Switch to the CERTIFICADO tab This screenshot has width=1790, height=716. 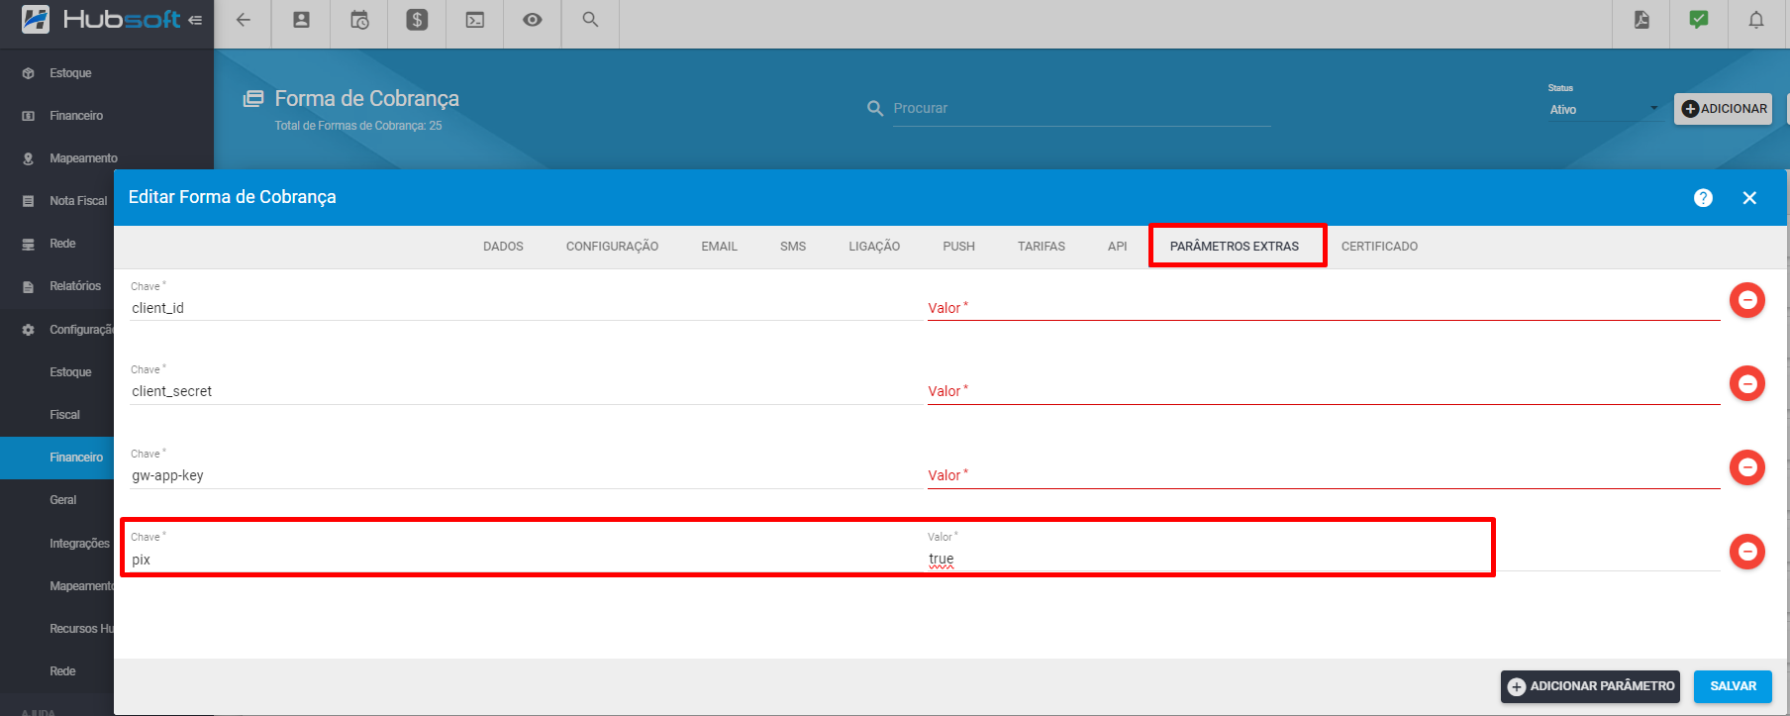1379,247
